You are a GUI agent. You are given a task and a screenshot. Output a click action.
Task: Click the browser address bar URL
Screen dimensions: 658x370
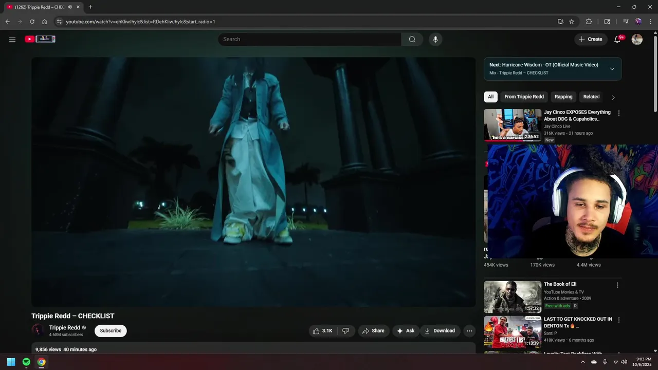(x=140, y=22)
